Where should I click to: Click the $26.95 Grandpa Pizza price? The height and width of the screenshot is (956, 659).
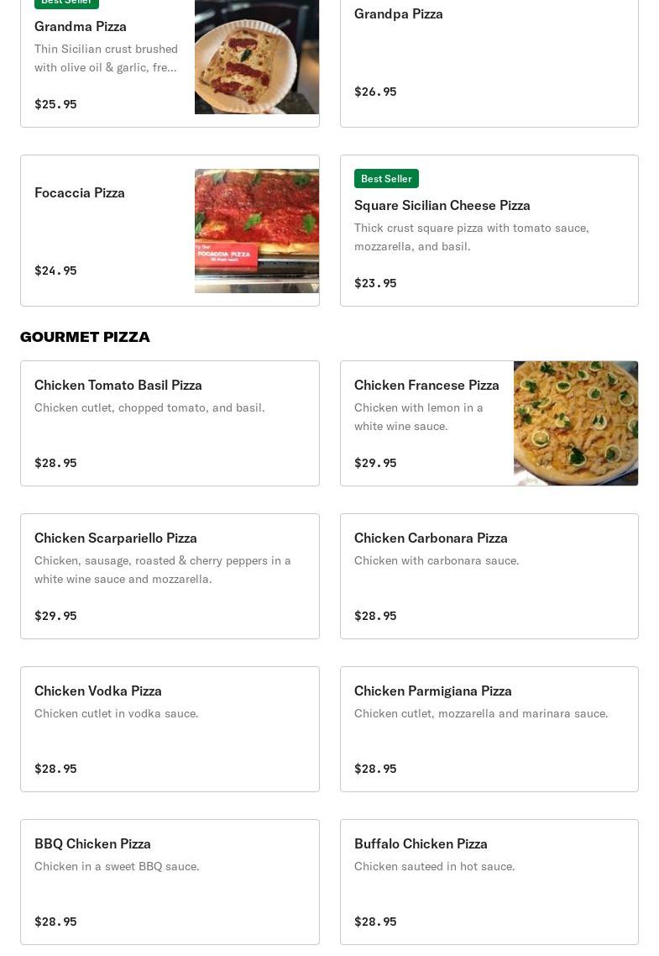pos(375,92)
